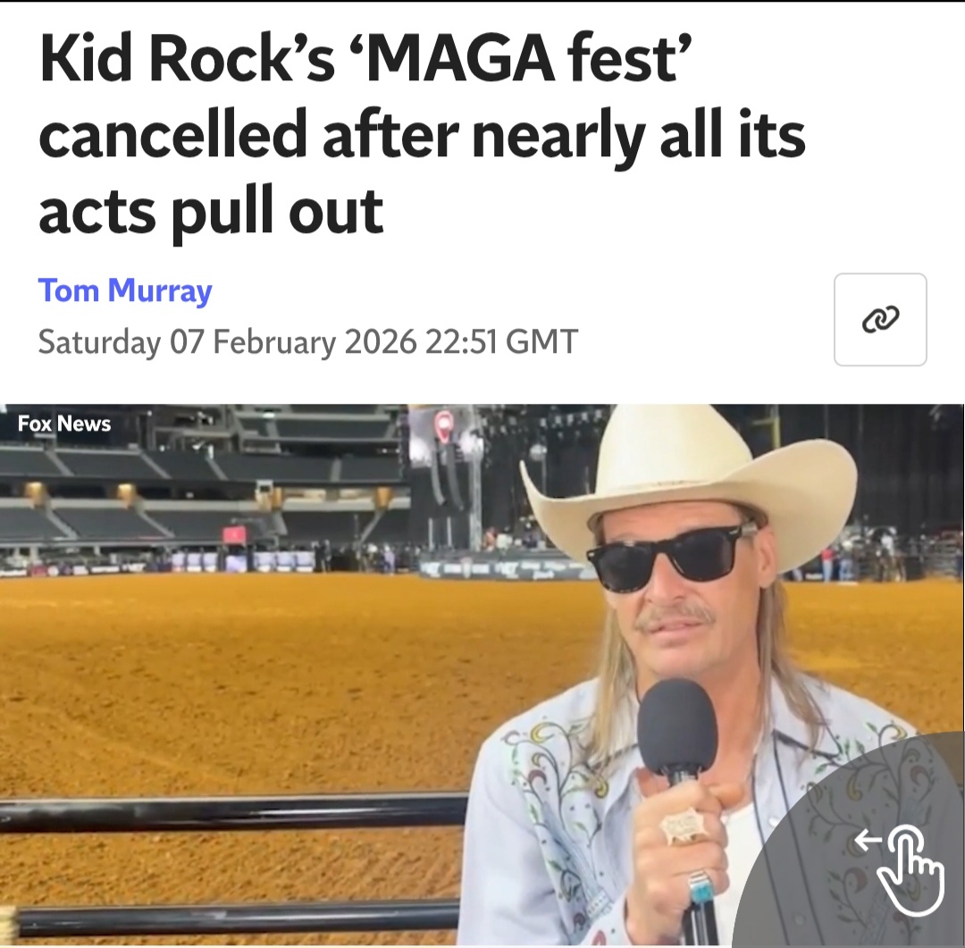
Task: Click the left arrow beside the hand icon
Action: coord(868,838)
